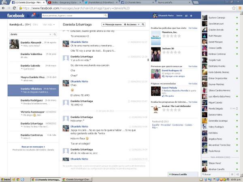The height and width of the screenshot is (182, 243).
Task: Click Daniela Alexandra's profile thumbnail
Action: click(x=14, y=44)
